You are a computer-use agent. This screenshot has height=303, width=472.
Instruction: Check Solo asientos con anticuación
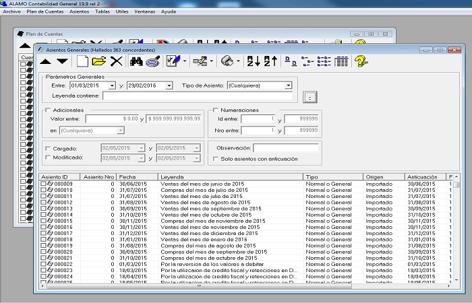coord(216,159)
